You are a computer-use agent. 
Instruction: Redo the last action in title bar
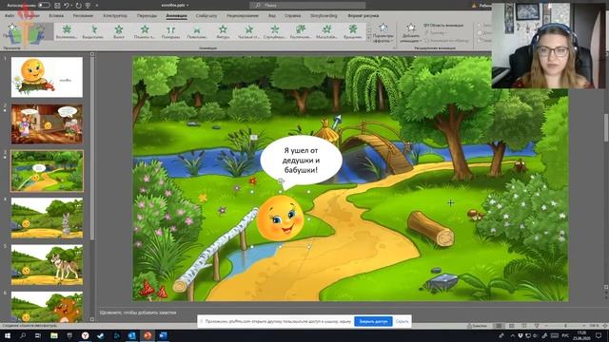pyautogui.click(x=79, y=6)
